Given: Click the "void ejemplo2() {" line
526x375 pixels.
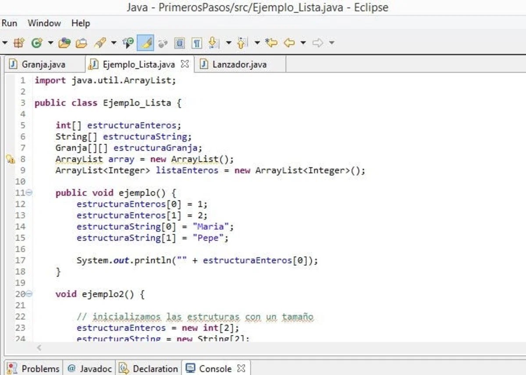Looking at the screenshot, I should pos(100,294).
